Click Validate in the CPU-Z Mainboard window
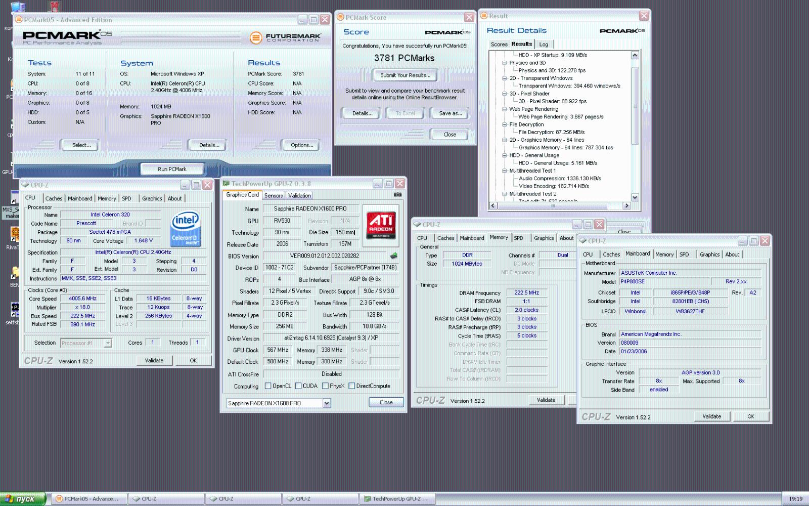The image size is (809, 506). click(x=711, y=416)
